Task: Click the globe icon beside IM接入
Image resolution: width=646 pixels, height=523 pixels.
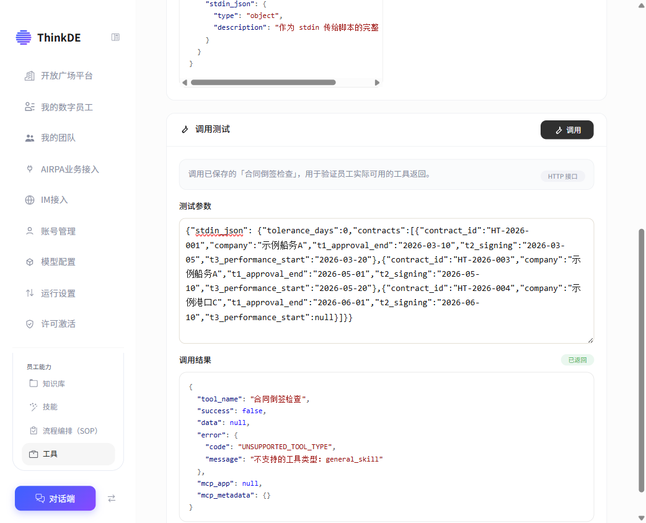Action: click(x=30, y=200)
